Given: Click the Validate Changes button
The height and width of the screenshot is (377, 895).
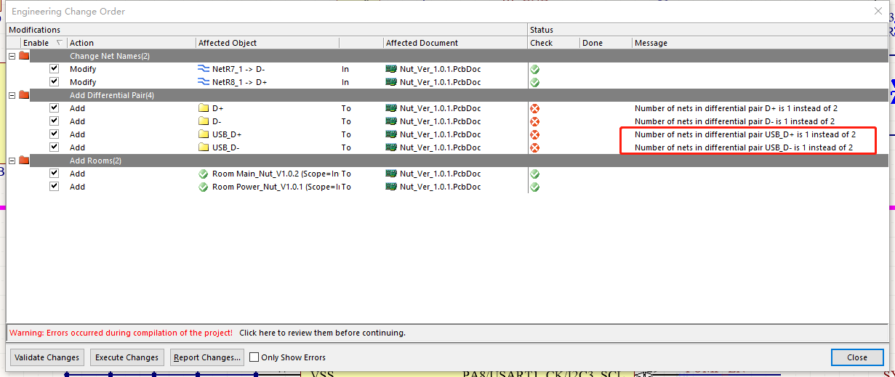Looking at the screenshot, I should 47,357.
